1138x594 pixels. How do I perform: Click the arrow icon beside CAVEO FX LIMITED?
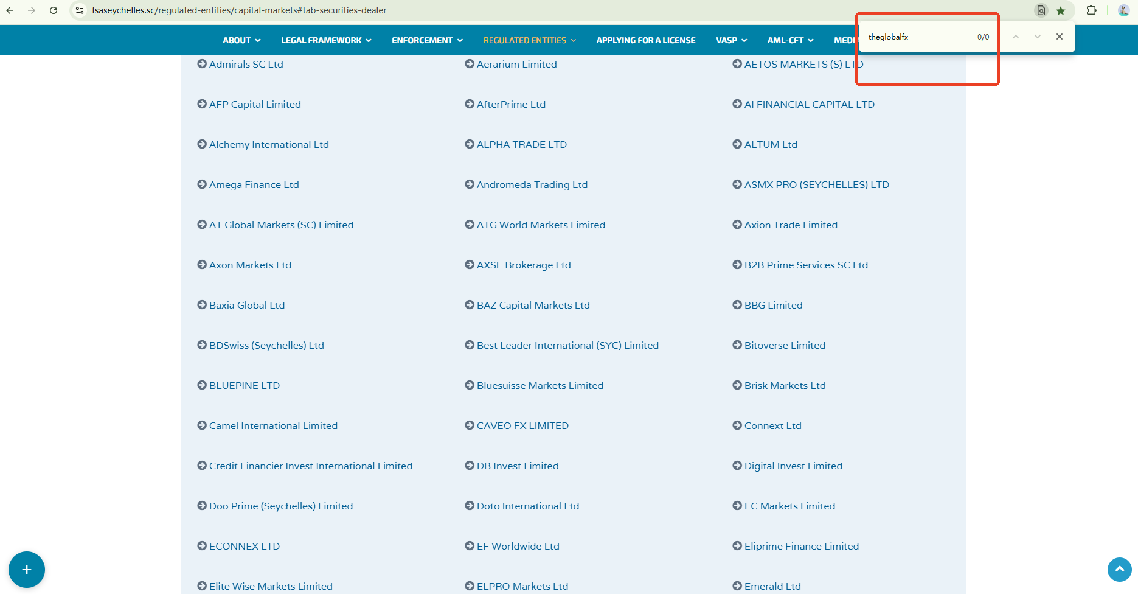point(470,425)
